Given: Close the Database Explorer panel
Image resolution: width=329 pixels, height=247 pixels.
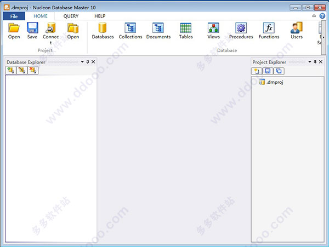Looking at the screenshot, I should [93, 62].
